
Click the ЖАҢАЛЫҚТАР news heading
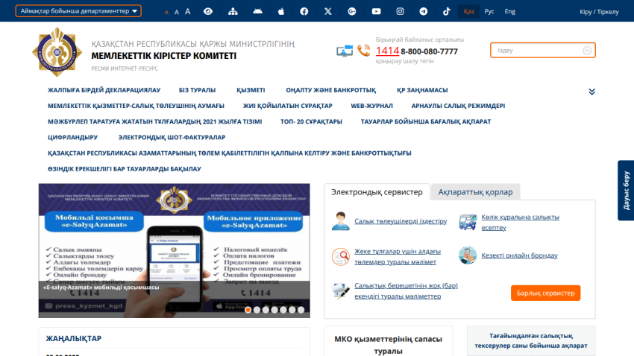[x=74, y=338]
